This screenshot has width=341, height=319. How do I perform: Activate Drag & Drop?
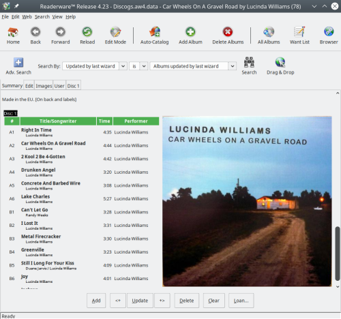(x=280, y=66)
